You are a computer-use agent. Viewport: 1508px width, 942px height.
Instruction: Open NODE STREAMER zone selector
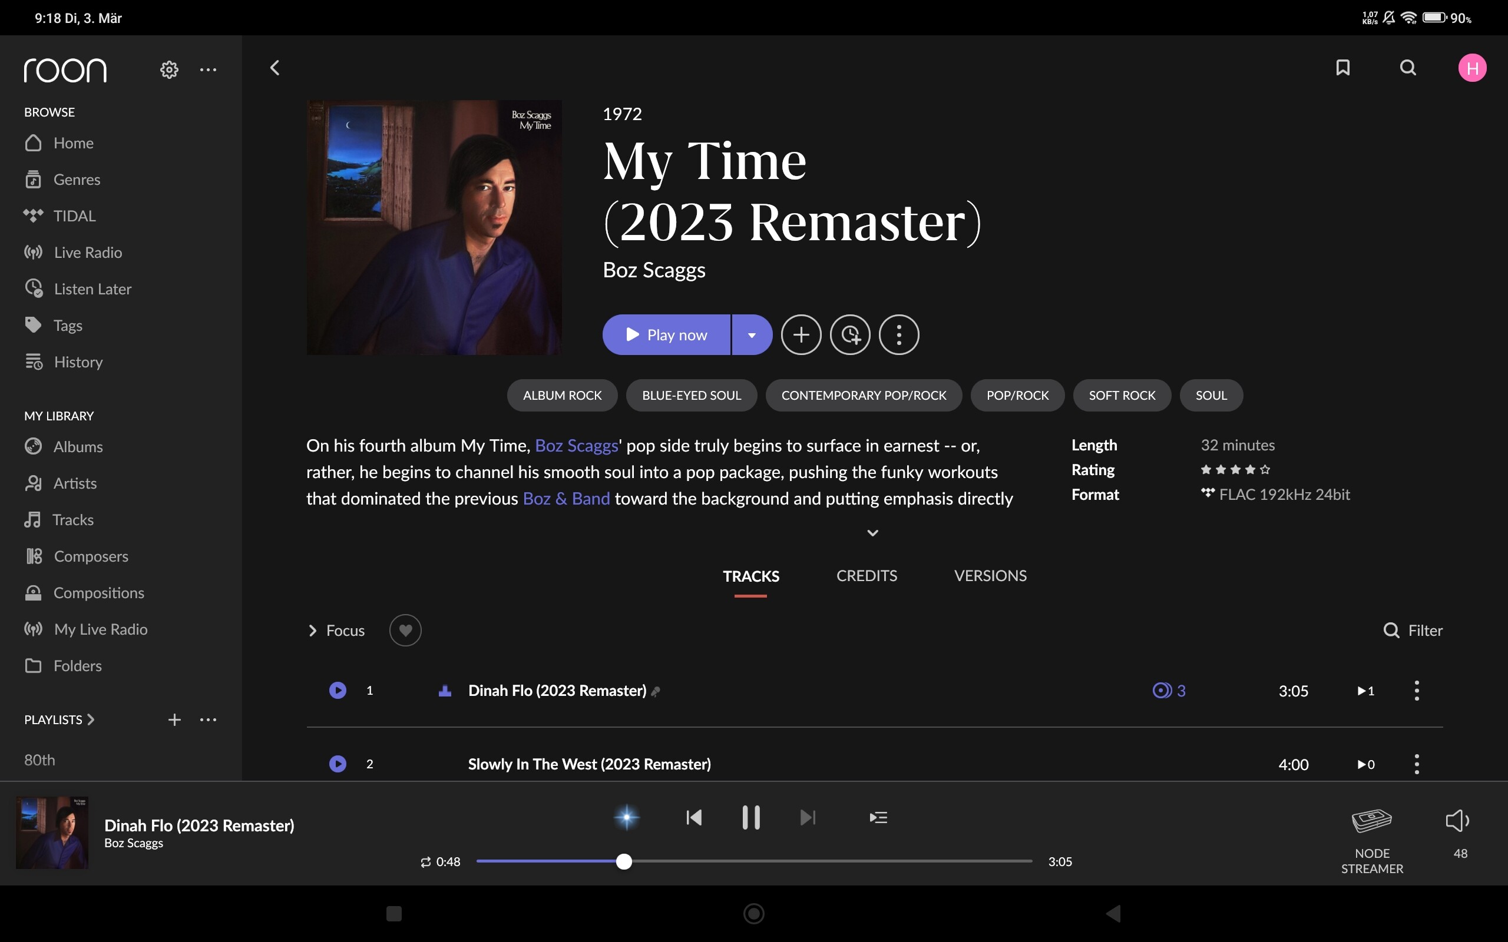click(1371, 835)
